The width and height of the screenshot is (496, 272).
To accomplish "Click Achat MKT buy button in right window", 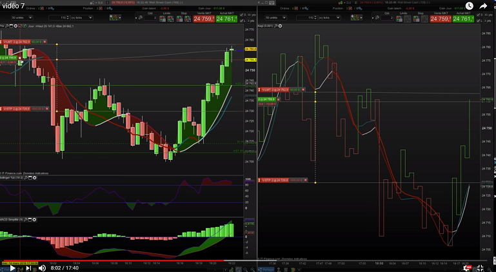I will coord(463,19).
